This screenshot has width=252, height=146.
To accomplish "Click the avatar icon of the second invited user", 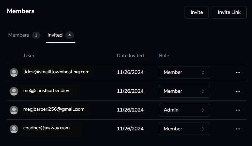I will coord(14,91).
